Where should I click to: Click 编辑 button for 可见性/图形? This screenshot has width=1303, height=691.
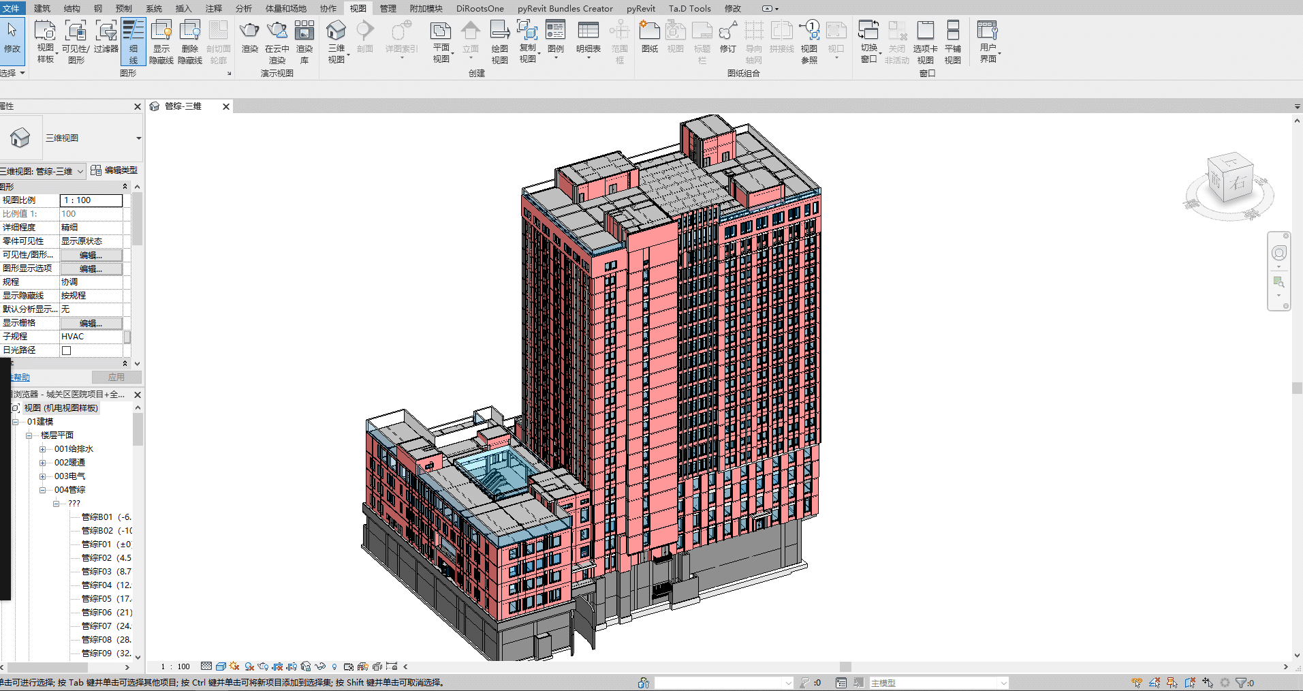(91, 255)
